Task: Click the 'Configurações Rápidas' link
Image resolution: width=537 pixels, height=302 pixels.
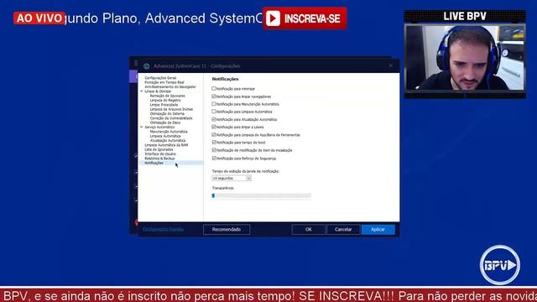Action: point(163,229)
